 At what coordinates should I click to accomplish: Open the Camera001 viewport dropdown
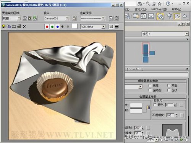tap(57, 18)
